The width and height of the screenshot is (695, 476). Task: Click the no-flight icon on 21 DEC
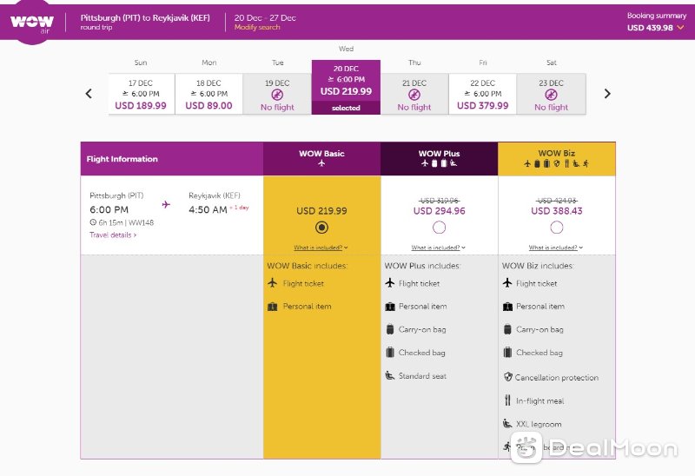point(414,95)
